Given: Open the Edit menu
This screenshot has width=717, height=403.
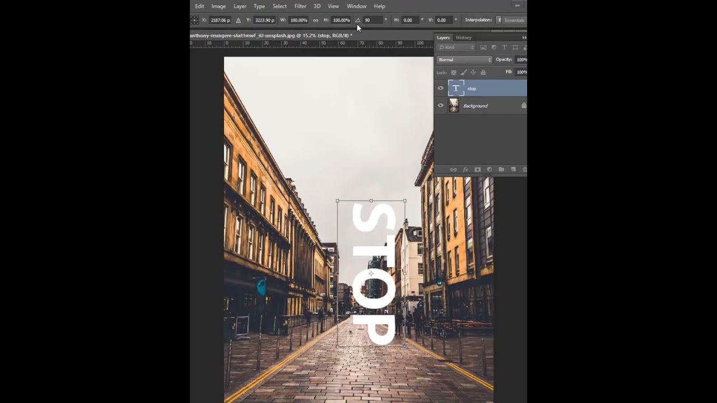Looking at the screenshot, I should (199, 6).
